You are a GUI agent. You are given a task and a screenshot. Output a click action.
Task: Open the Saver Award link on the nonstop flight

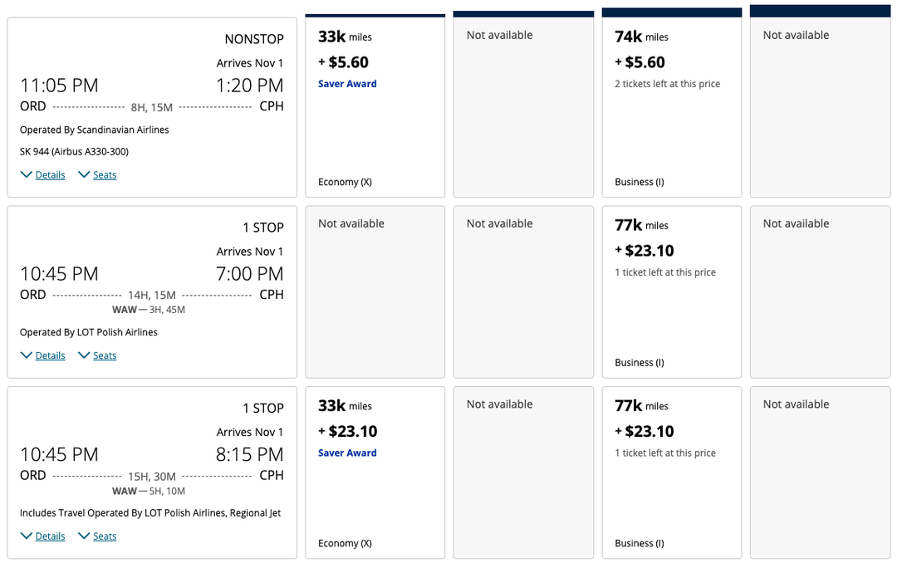pyautogui.click(x=346, y=83)
